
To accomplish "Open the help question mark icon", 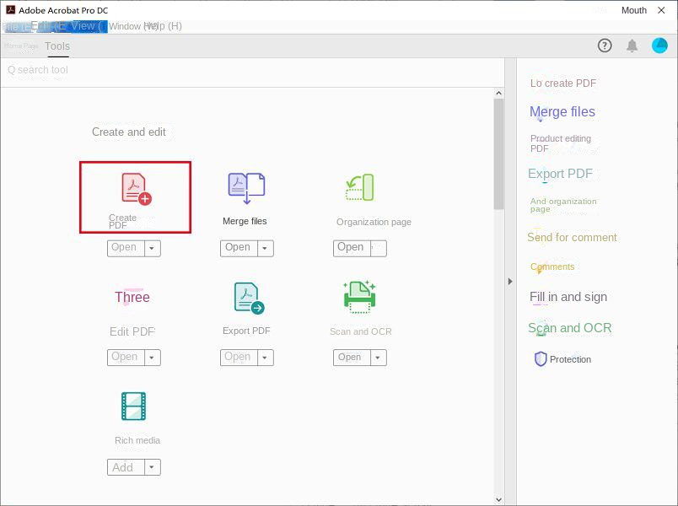I will coord(605,46).
